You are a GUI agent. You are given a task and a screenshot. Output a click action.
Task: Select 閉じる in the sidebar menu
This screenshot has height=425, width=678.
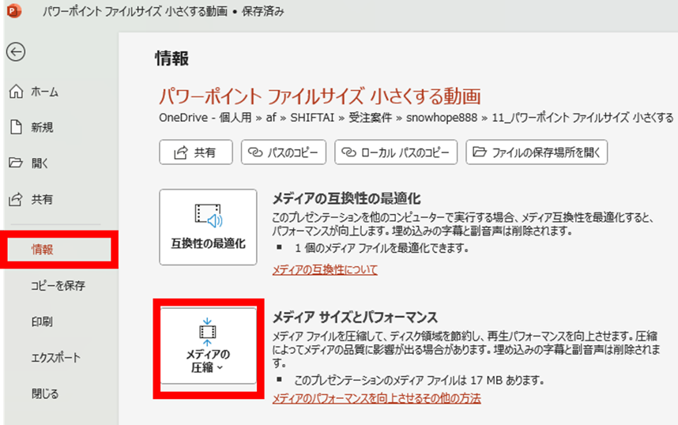(x=44, y=393)
